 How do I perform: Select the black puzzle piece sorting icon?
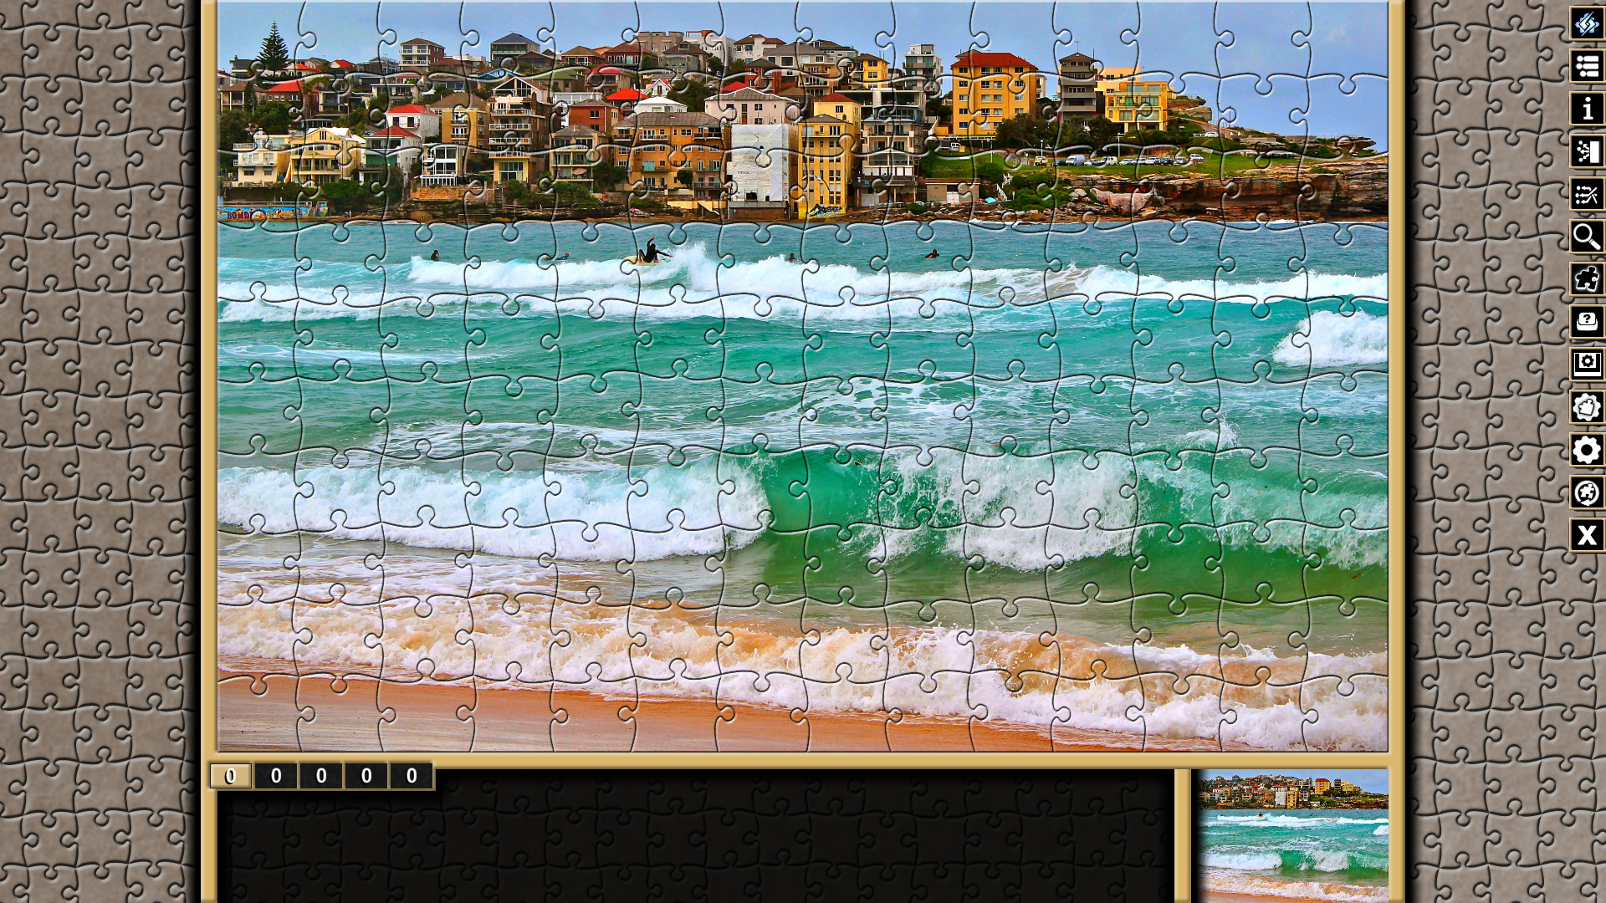click(1587, 278)
